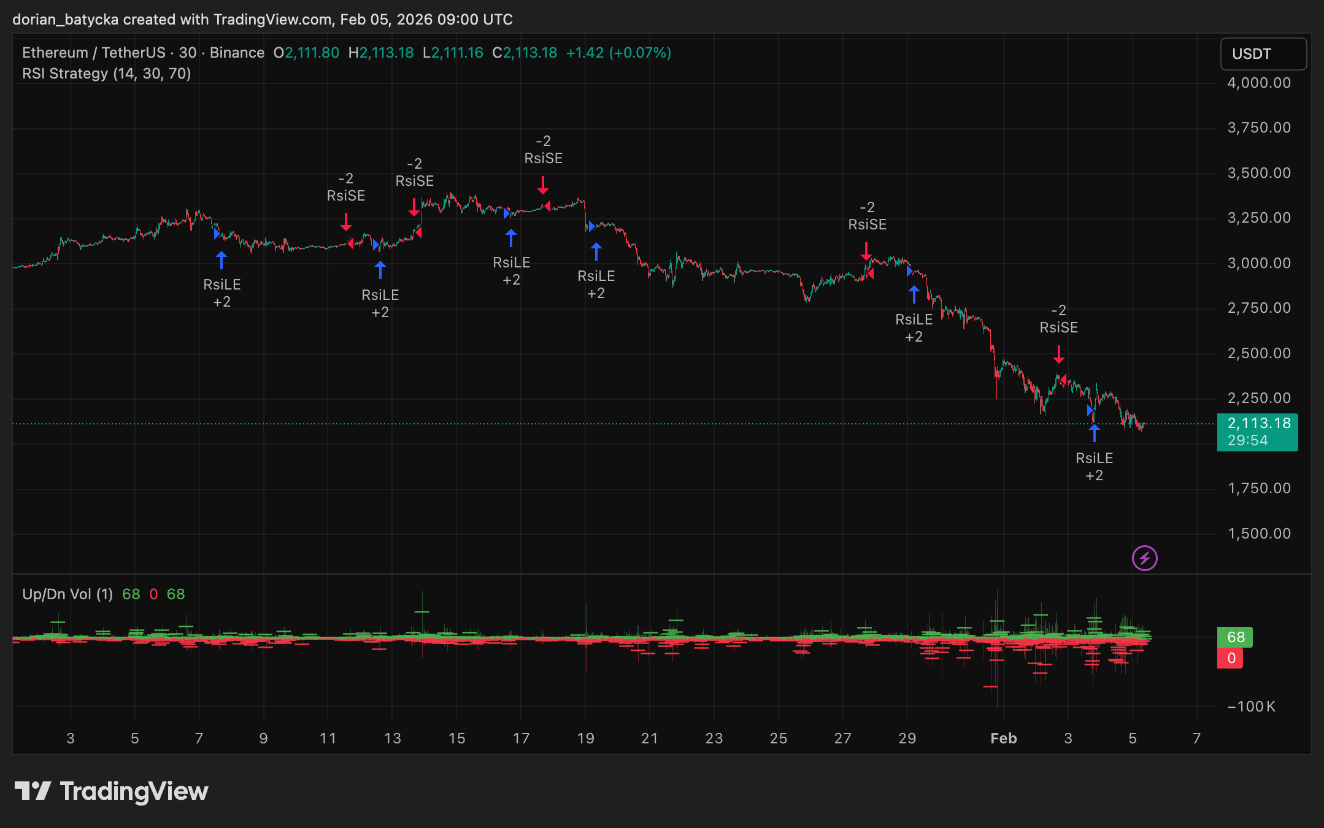Image resolution: width=1324 pixels, height=828 pixels.
Task: Click red RsiSE arrow near Jan 28
Action: [x=866, y=251]
